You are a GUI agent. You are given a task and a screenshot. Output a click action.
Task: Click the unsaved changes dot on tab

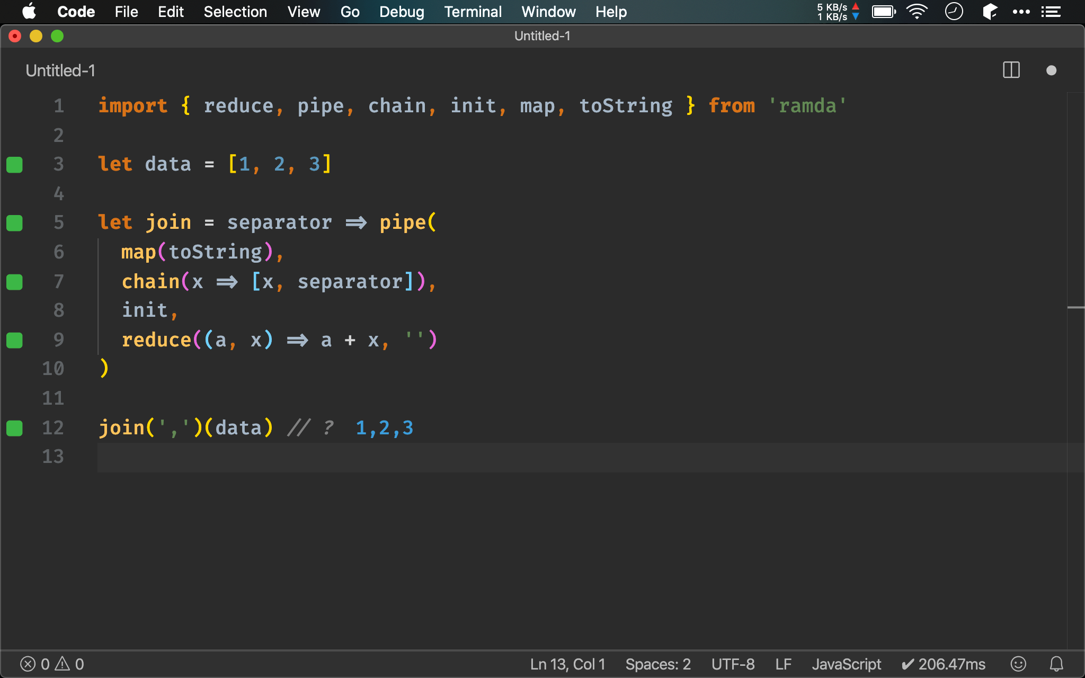coord(1052,70)
